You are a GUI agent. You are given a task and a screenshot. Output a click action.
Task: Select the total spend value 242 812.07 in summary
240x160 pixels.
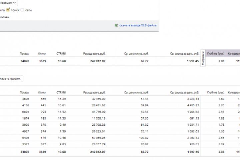[96, 61]
